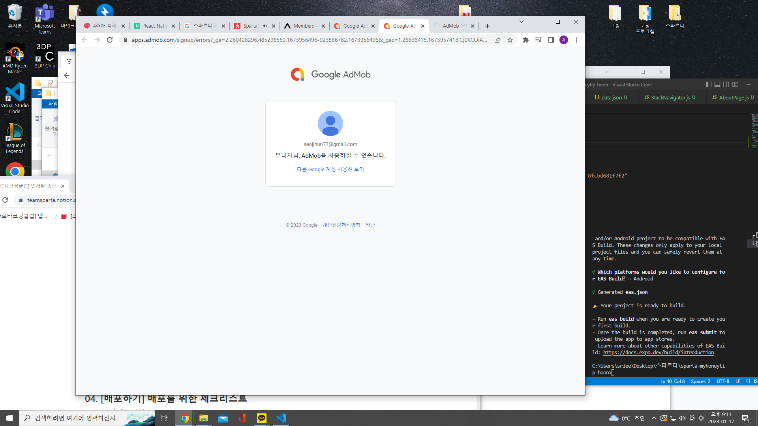Open the Chrome extensions puzzle icon
This screenshot has width=758, height=426.
[x=526, y=40]
